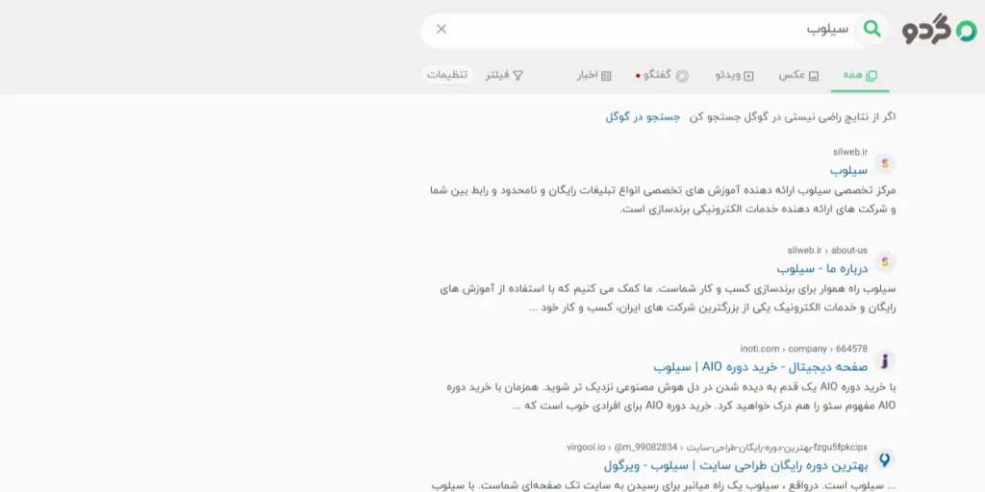Open the فیلتر option
The height and width of the screenshot is (492, 985).
click(504, 75)
